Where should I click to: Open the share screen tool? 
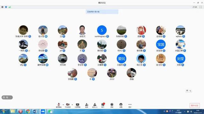point(77,105)
